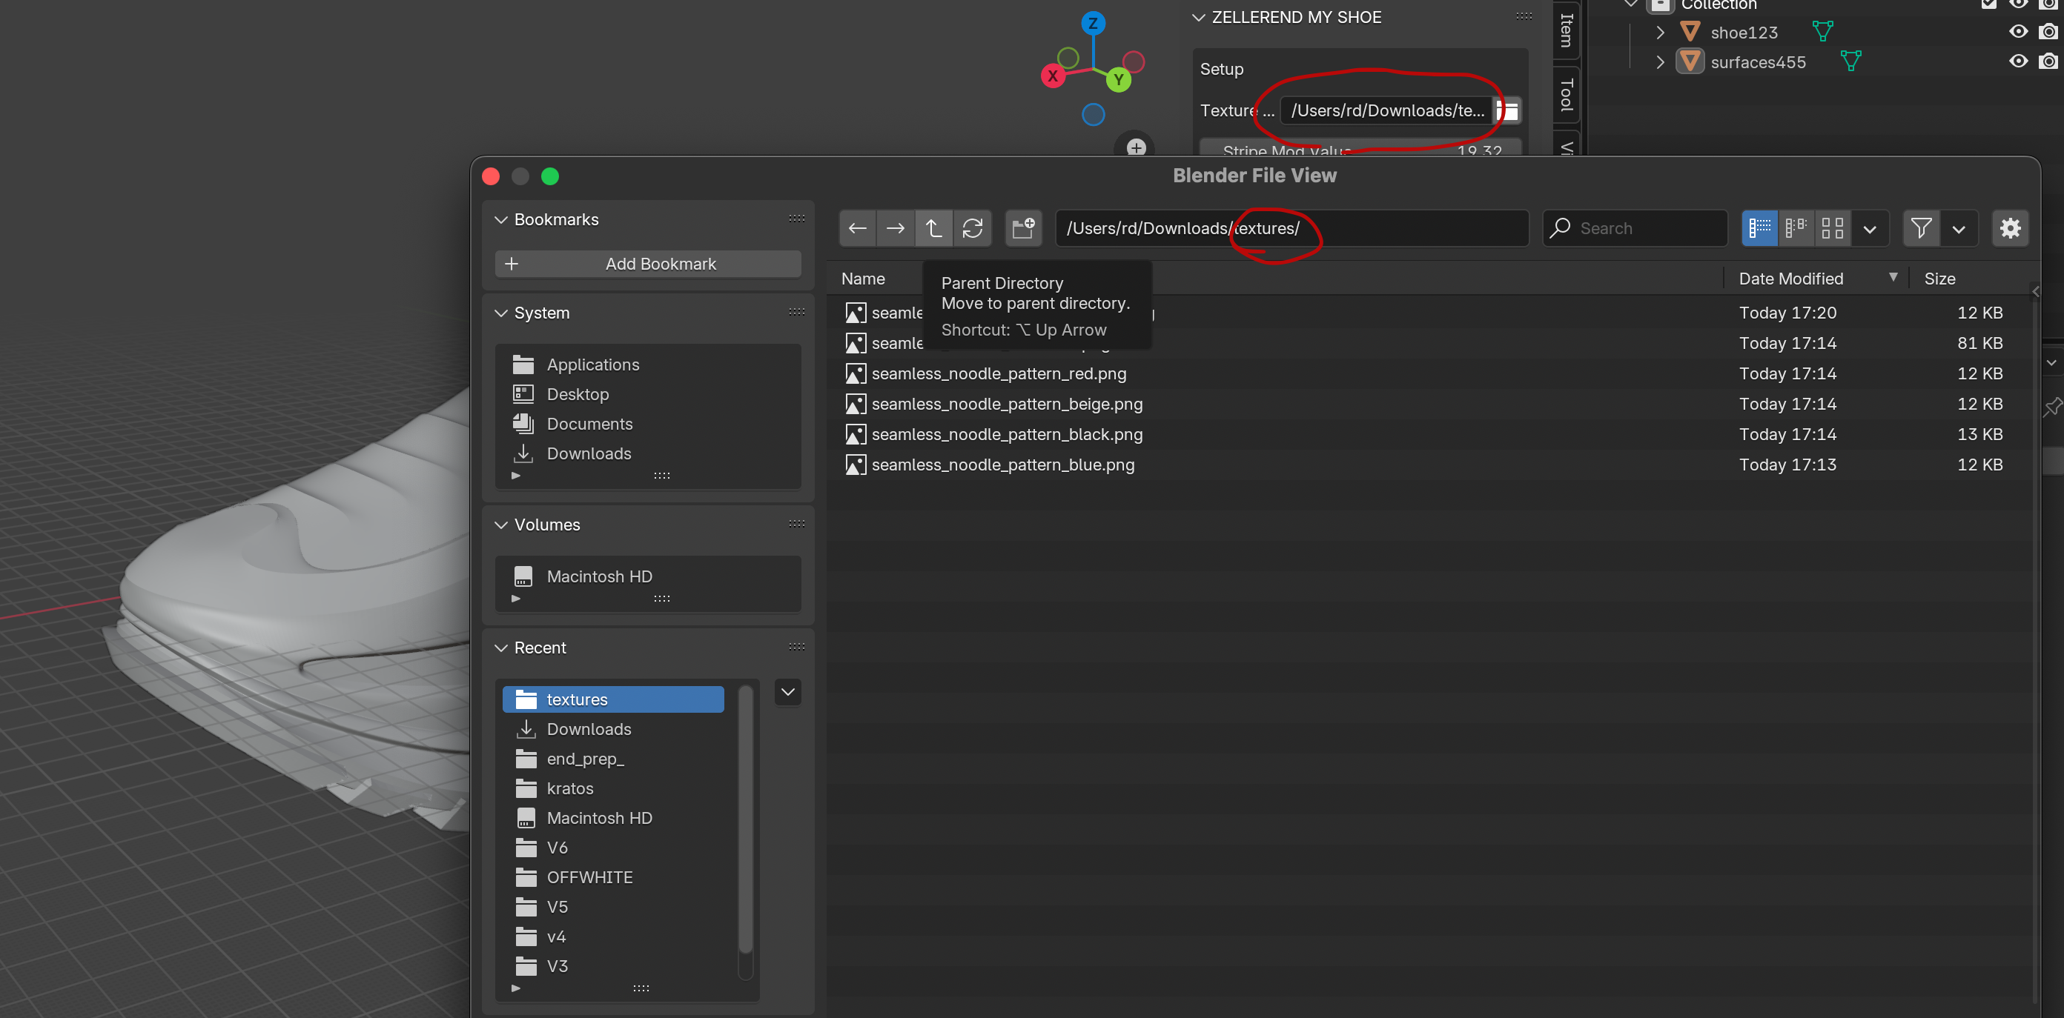
Task: Click the Parent Directory up-arrow icon
Action: pyautogui.click(x=933, y=228)
